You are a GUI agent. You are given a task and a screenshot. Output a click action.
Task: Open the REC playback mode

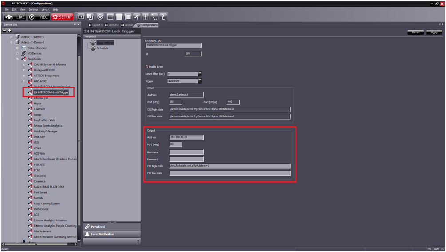coord(39,17)
